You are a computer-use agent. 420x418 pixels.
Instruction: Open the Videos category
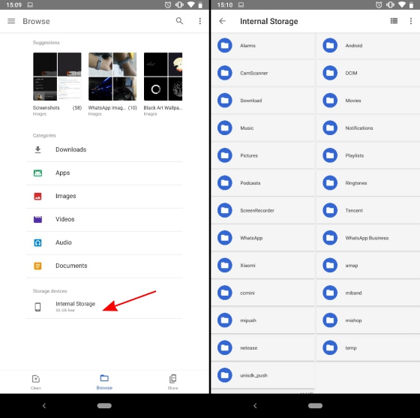104,219
